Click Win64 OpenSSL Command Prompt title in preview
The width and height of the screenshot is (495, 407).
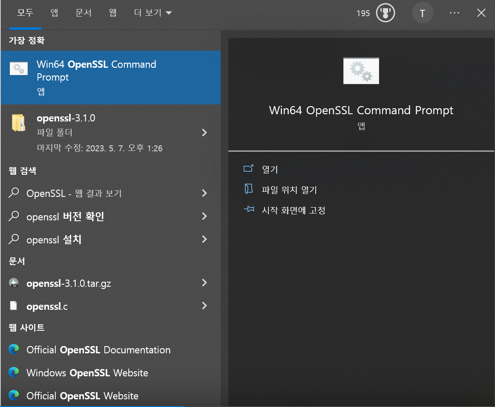[361, 110]
